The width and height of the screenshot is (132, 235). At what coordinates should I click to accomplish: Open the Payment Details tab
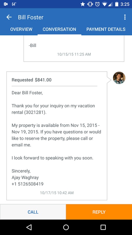pyautogui.click(x=106, y=29)
